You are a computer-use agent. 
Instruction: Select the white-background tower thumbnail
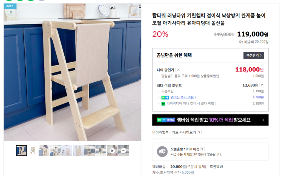(x=33, y=151)
